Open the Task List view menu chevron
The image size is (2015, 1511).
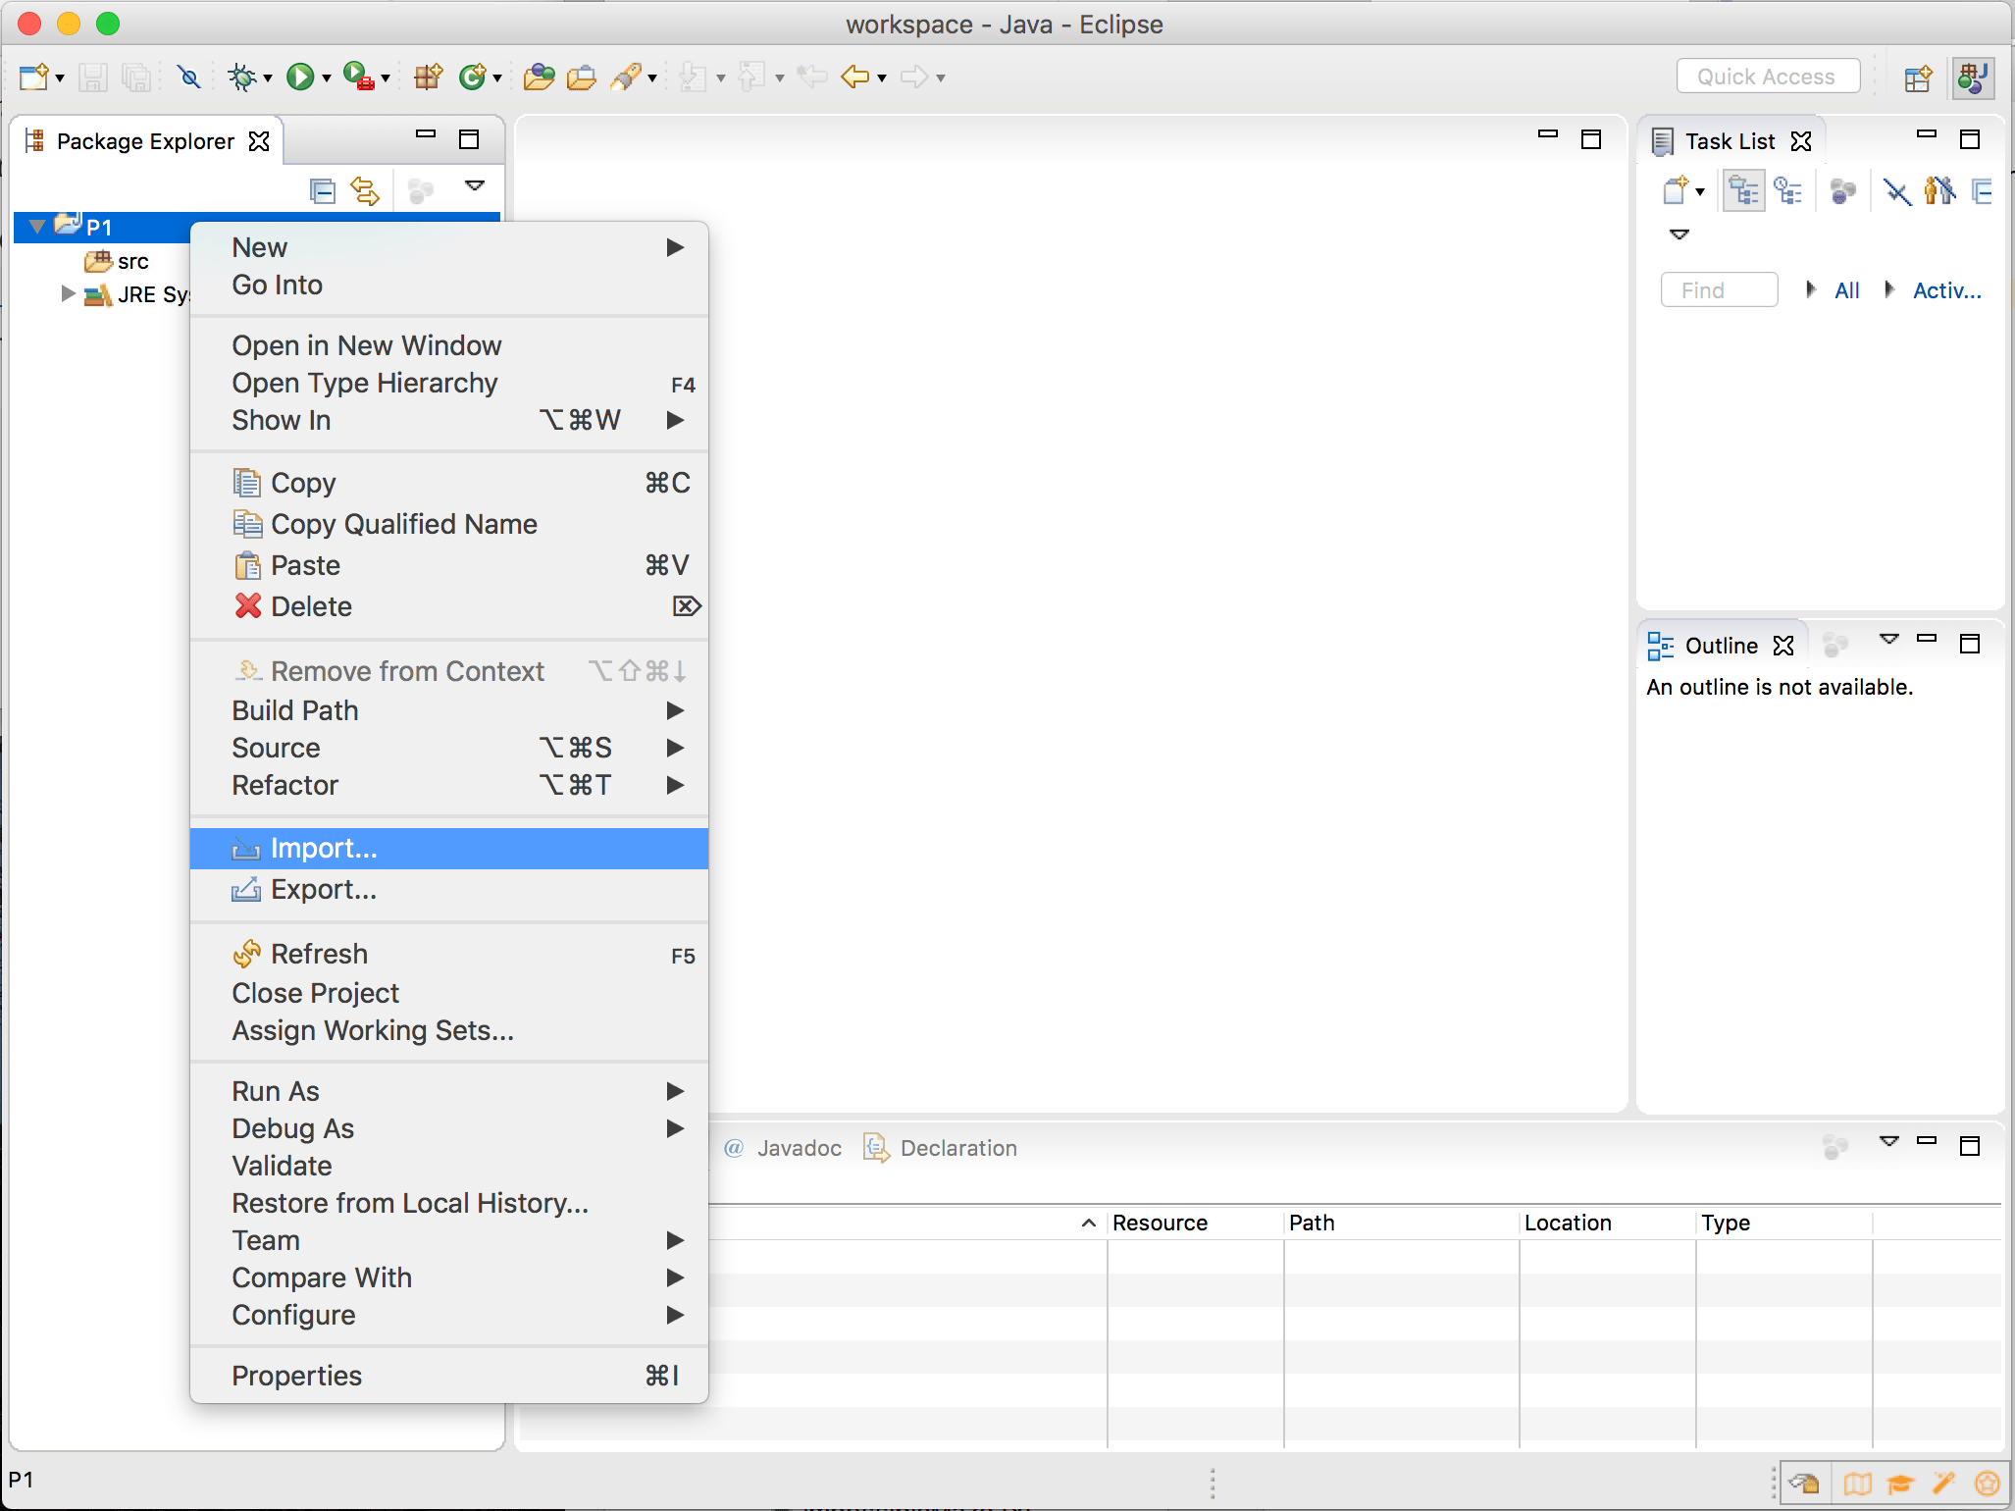[x=1679, y=234]
